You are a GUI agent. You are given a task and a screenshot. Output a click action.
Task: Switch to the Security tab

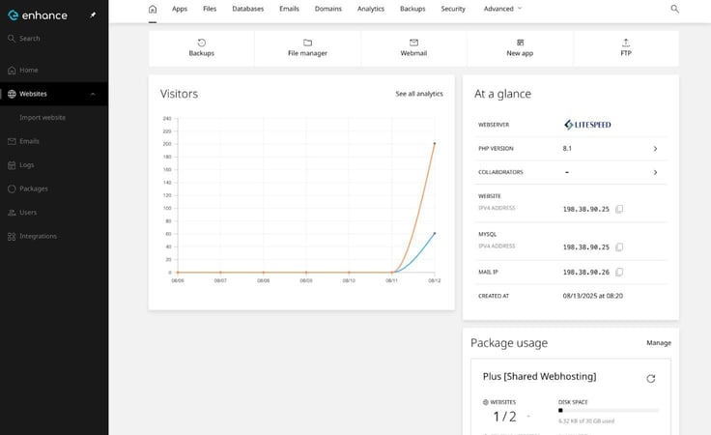coord(453,9)
